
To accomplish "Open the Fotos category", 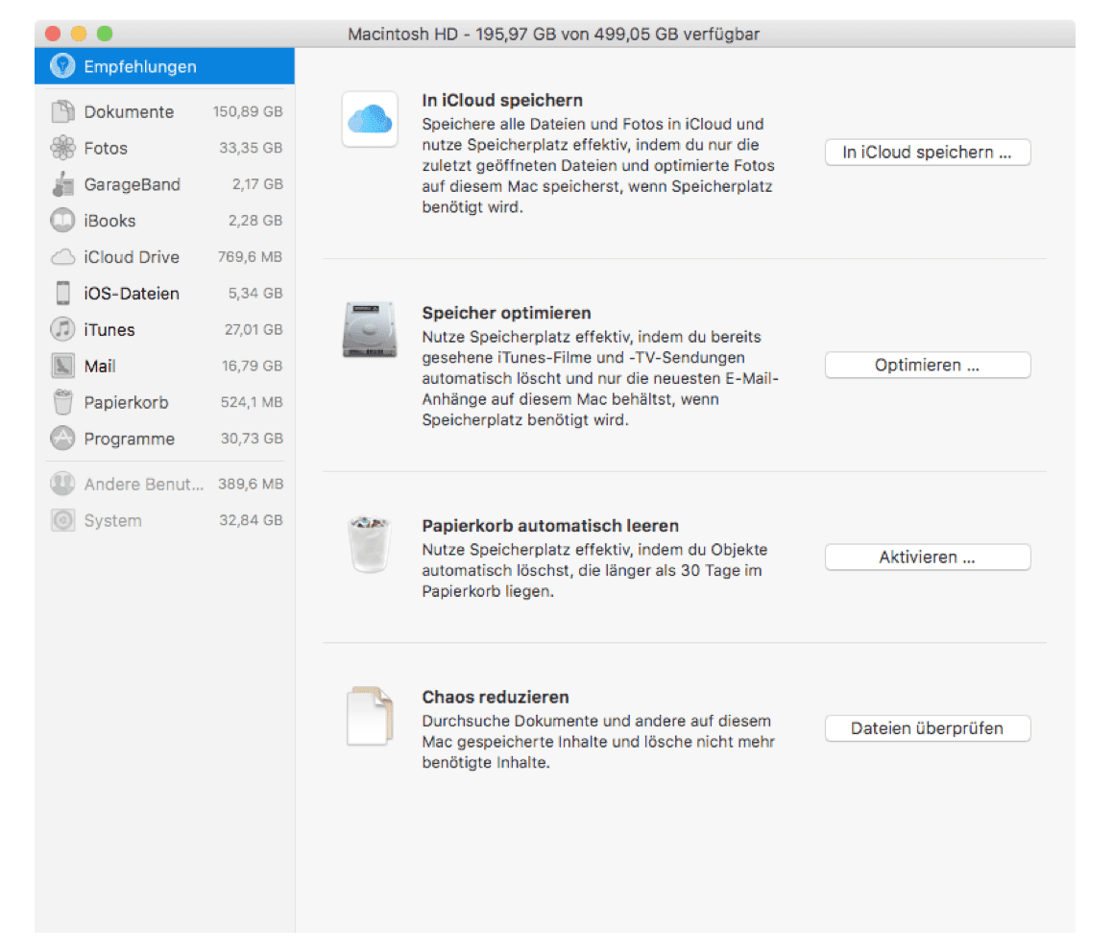I will [164, 148].
